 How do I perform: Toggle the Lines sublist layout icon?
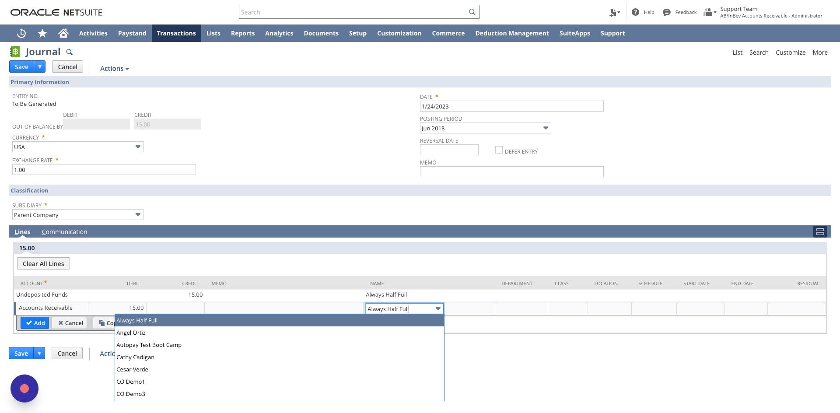pos(820,232)
